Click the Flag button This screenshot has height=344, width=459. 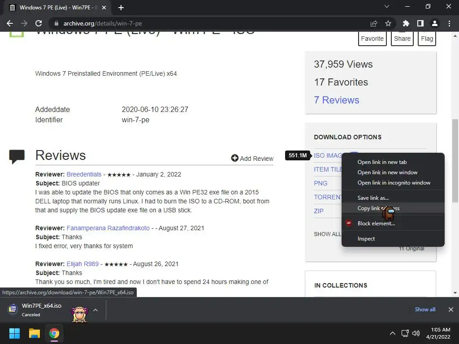pyautogui.click(x=427, y=39)
